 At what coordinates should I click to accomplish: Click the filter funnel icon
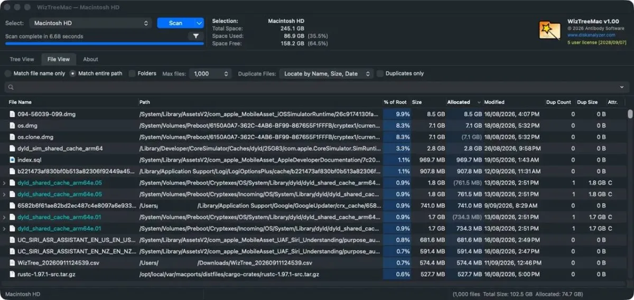pos(196,36)
